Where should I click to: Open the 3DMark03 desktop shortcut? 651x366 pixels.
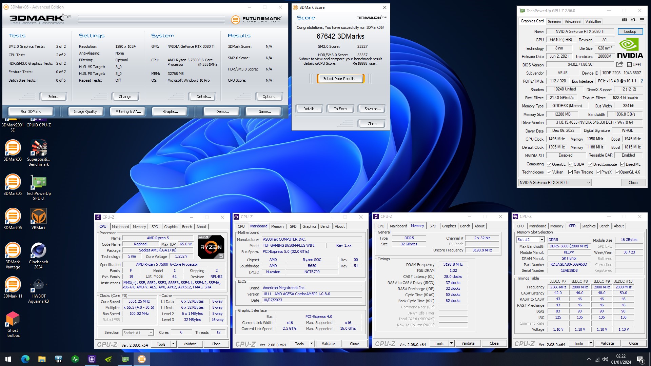(13, 151)
